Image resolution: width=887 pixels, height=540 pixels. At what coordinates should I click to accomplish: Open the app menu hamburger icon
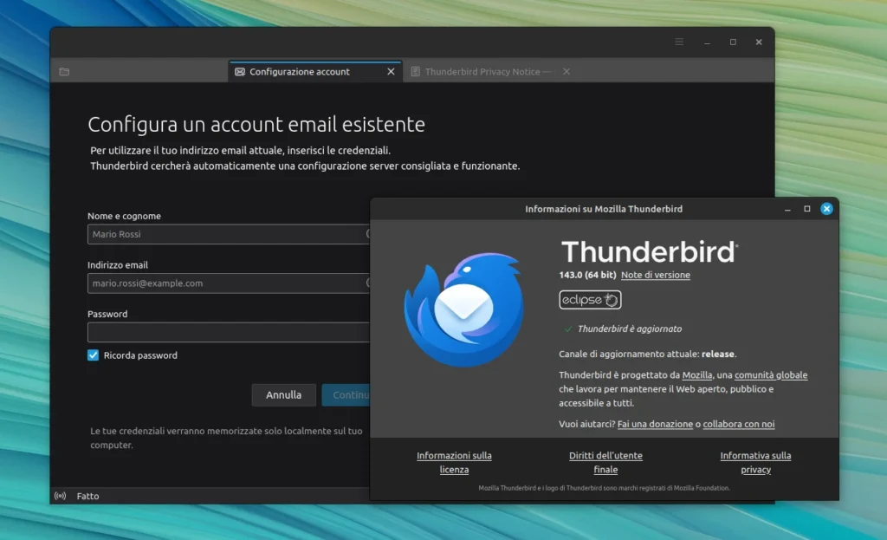tap(678, 41)
